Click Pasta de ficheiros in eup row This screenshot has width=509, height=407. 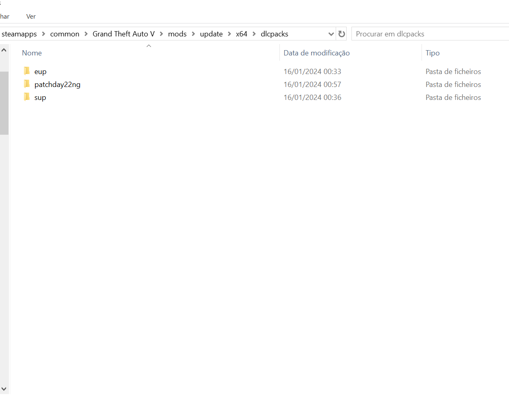(x=453, y=72)
